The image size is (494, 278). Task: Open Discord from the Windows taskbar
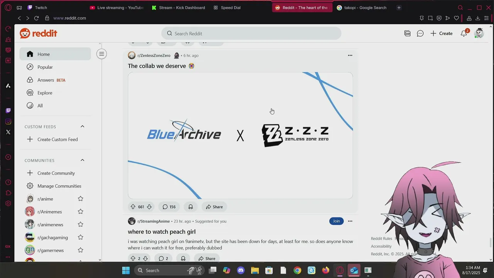tap(241, 270)
